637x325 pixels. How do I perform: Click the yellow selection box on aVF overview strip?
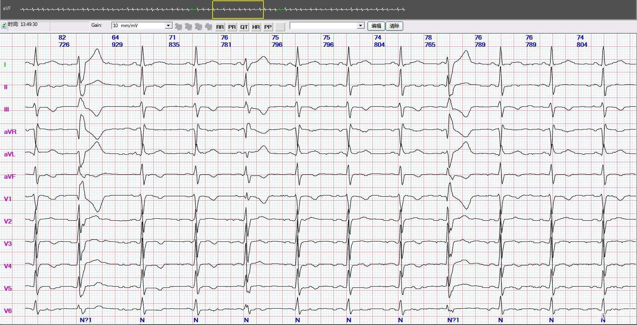[238, 10]
